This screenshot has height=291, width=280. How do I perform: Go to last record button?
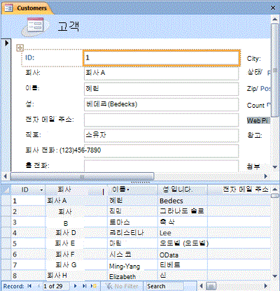tap(85, 286)
